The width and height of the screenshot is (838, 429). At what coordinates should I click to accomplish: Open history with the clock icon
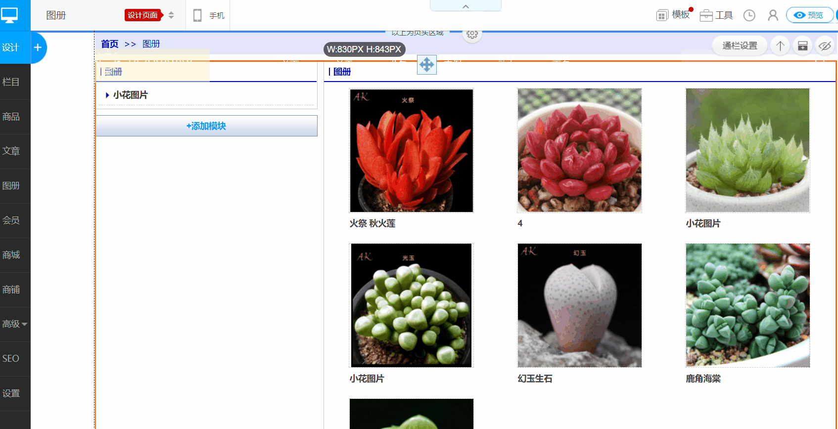tap(749, 15)
